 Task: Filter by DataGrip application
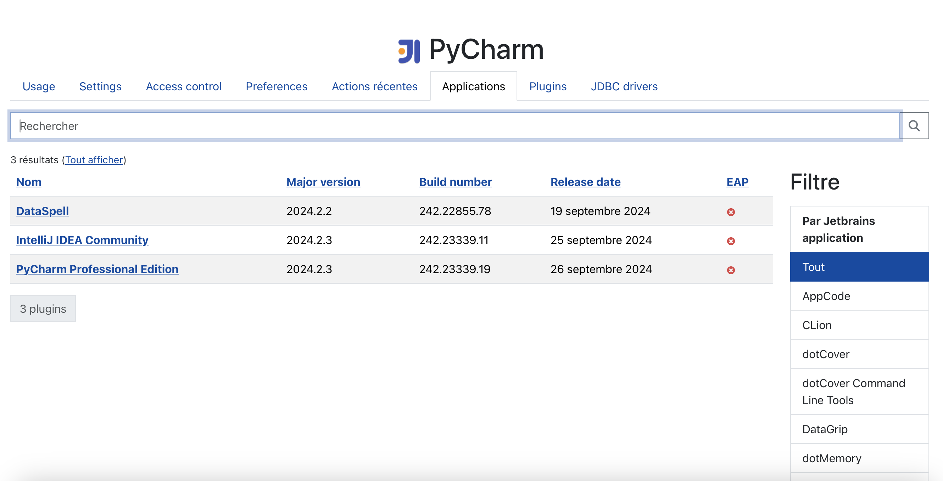click(x=860, y=429)
